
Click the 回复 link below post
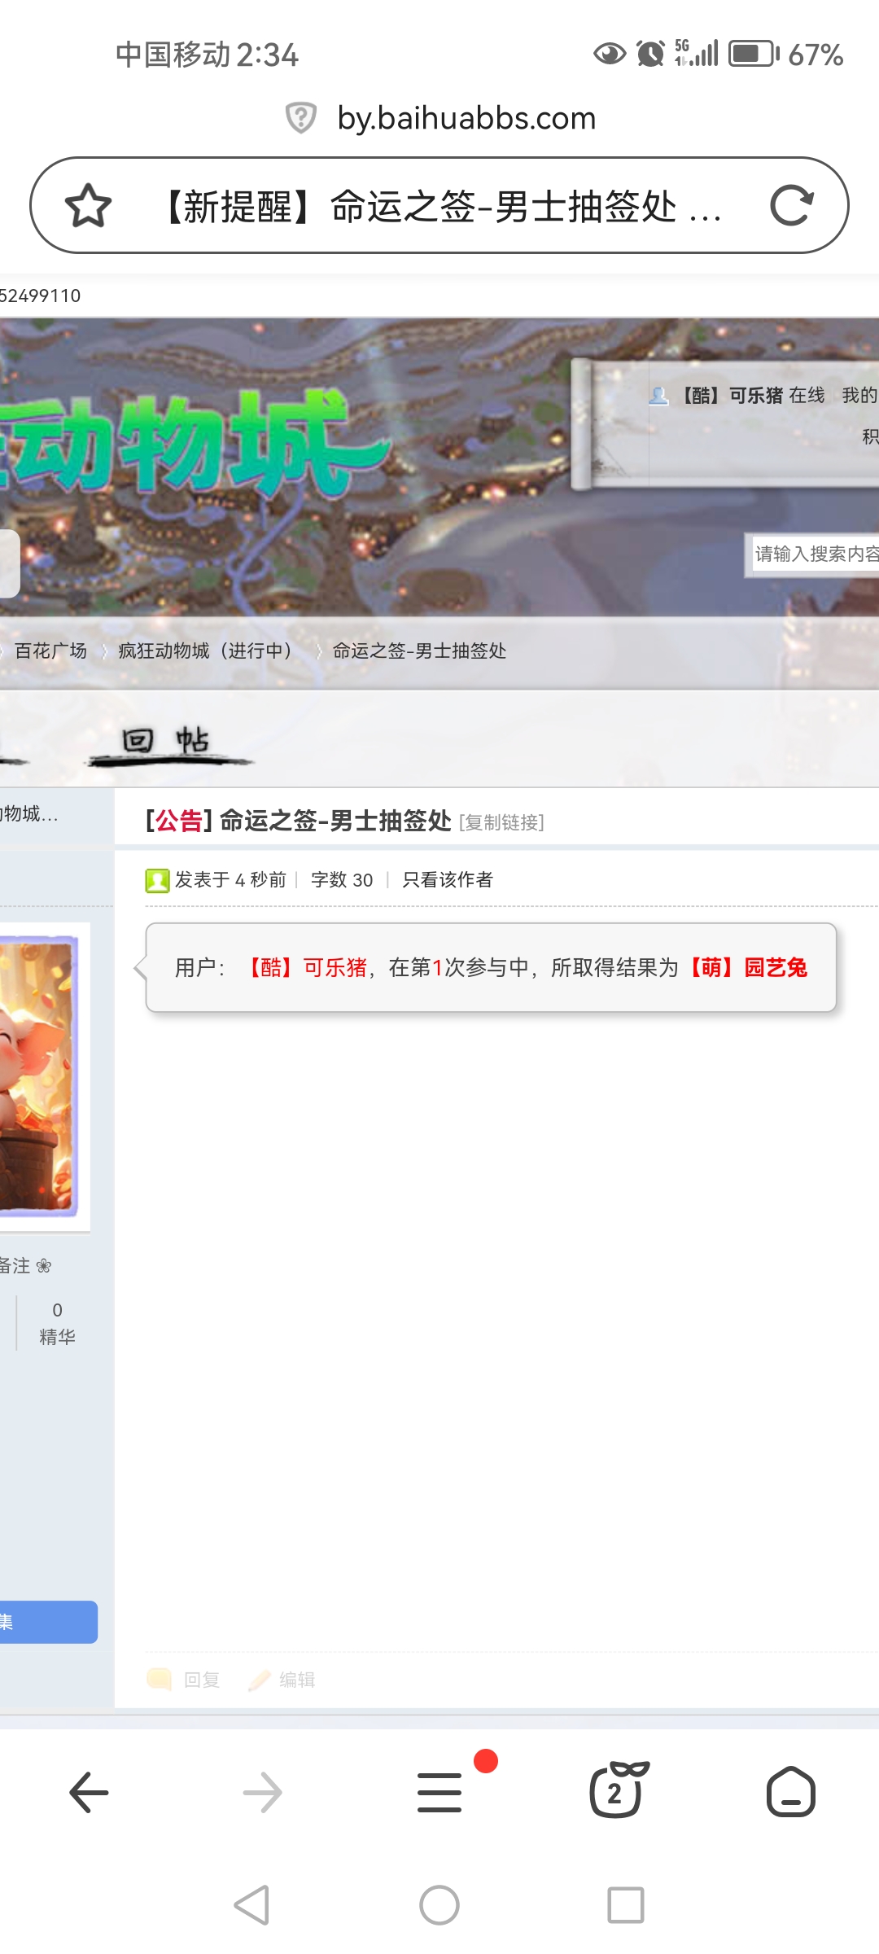click(202, 1680)
